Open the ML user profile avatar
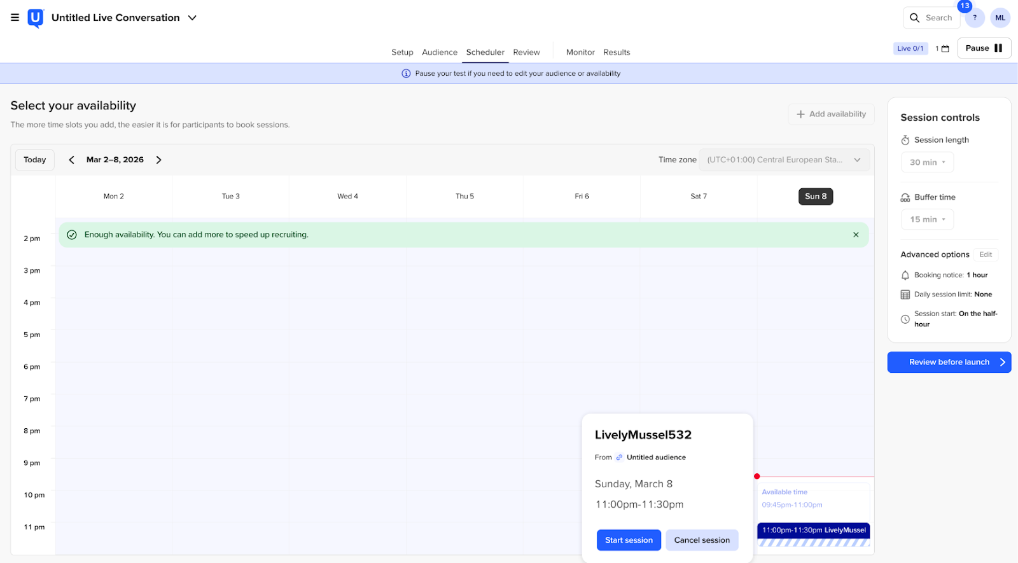 point(1000,18)
